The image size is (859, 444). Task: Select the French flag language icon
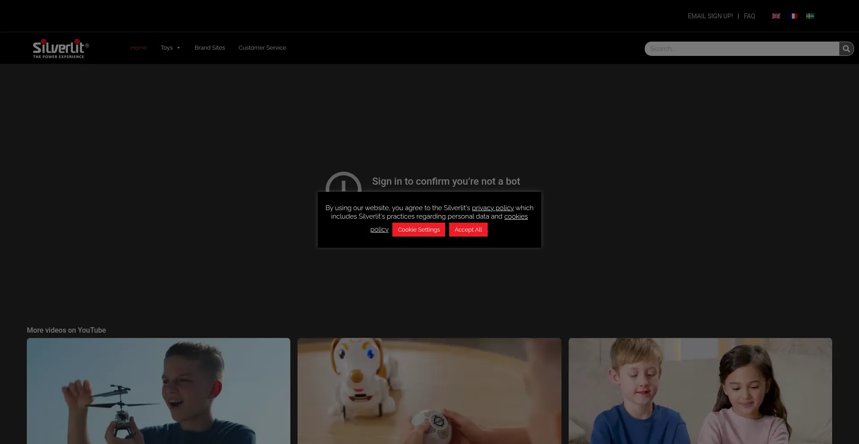coord(793,16)
